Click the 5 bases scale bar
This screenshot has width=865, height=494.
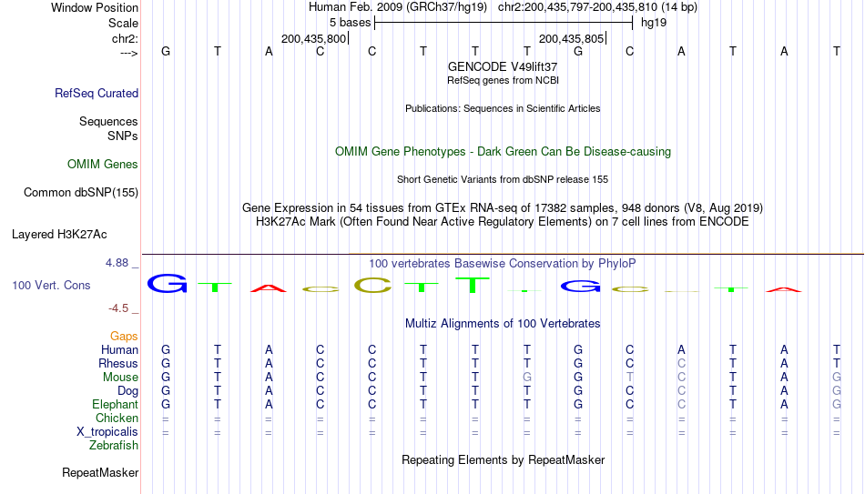504,23
